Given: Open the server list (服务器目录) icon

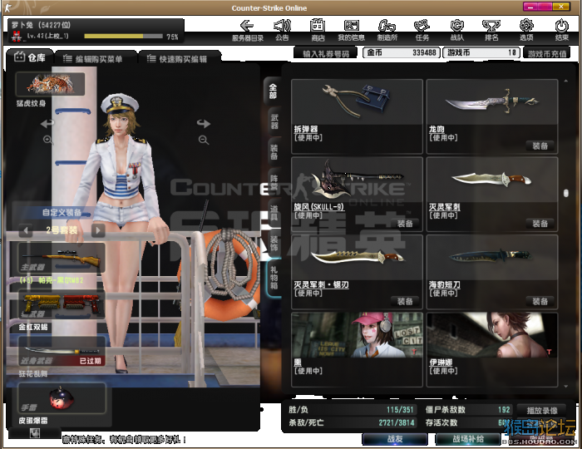Looking at the screenshot, I should coord(247,30).
